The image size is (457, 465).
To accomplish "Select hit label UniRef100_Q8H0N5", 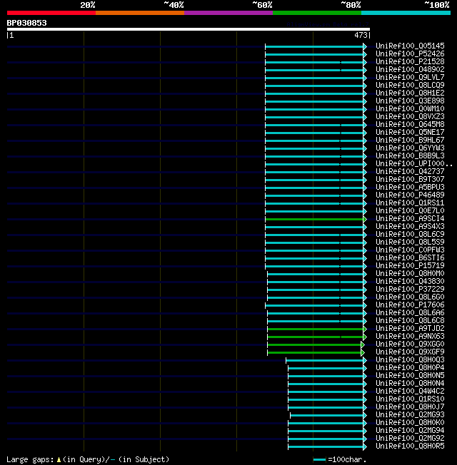I will coord(410,375).
